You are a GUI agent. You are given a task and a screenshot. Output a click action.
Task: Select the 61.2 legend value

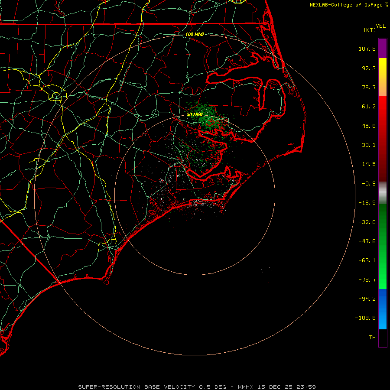click(x=369, y=107)
